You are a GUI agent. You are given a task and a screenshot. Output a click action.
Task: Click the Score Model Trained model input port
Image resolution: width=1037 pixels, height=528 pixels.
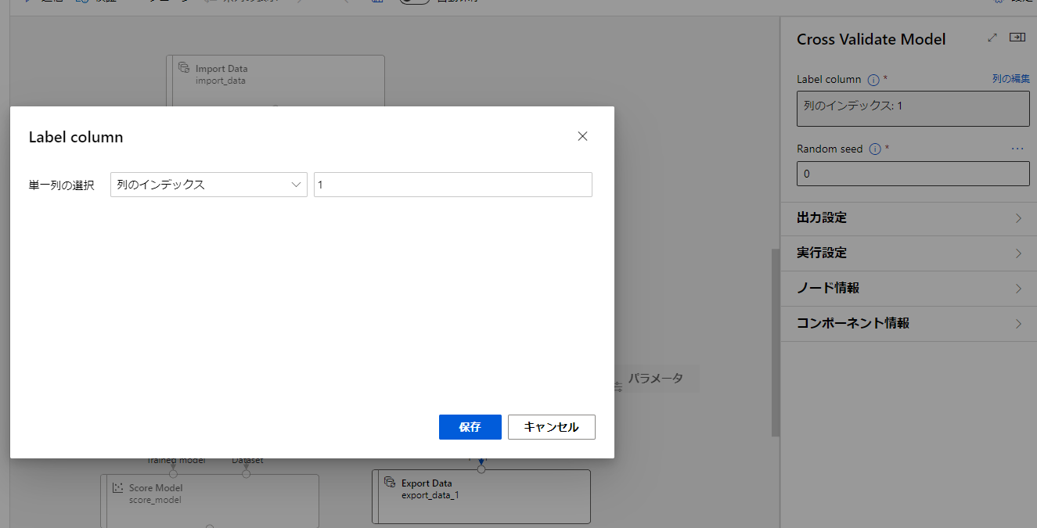(174, 474)
